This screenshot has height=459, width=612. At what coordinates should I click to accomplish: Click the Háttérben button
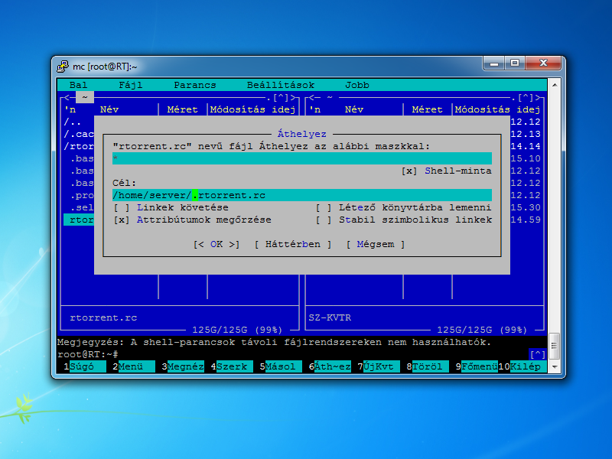(x=293, y=245)
